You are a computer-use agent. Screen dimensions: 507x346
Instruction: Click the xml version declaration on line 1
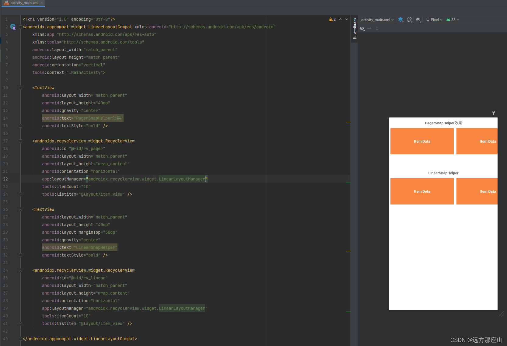pos(69,19)
